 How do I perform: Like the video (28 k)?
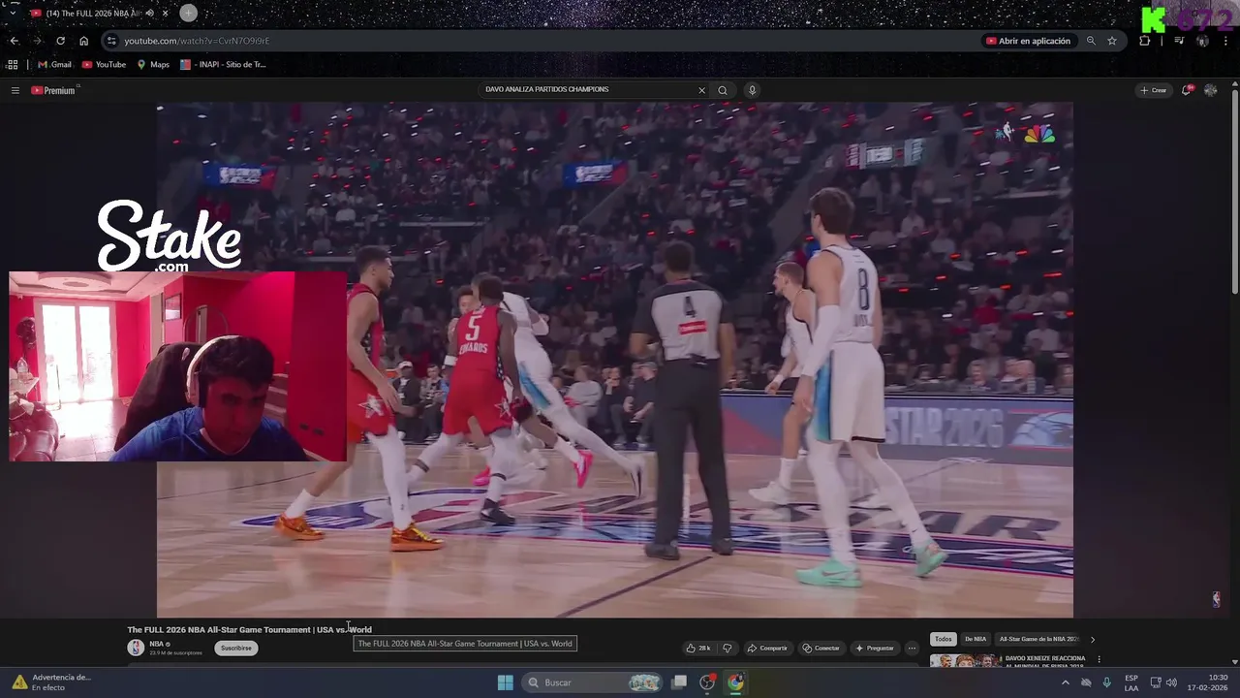698,648
